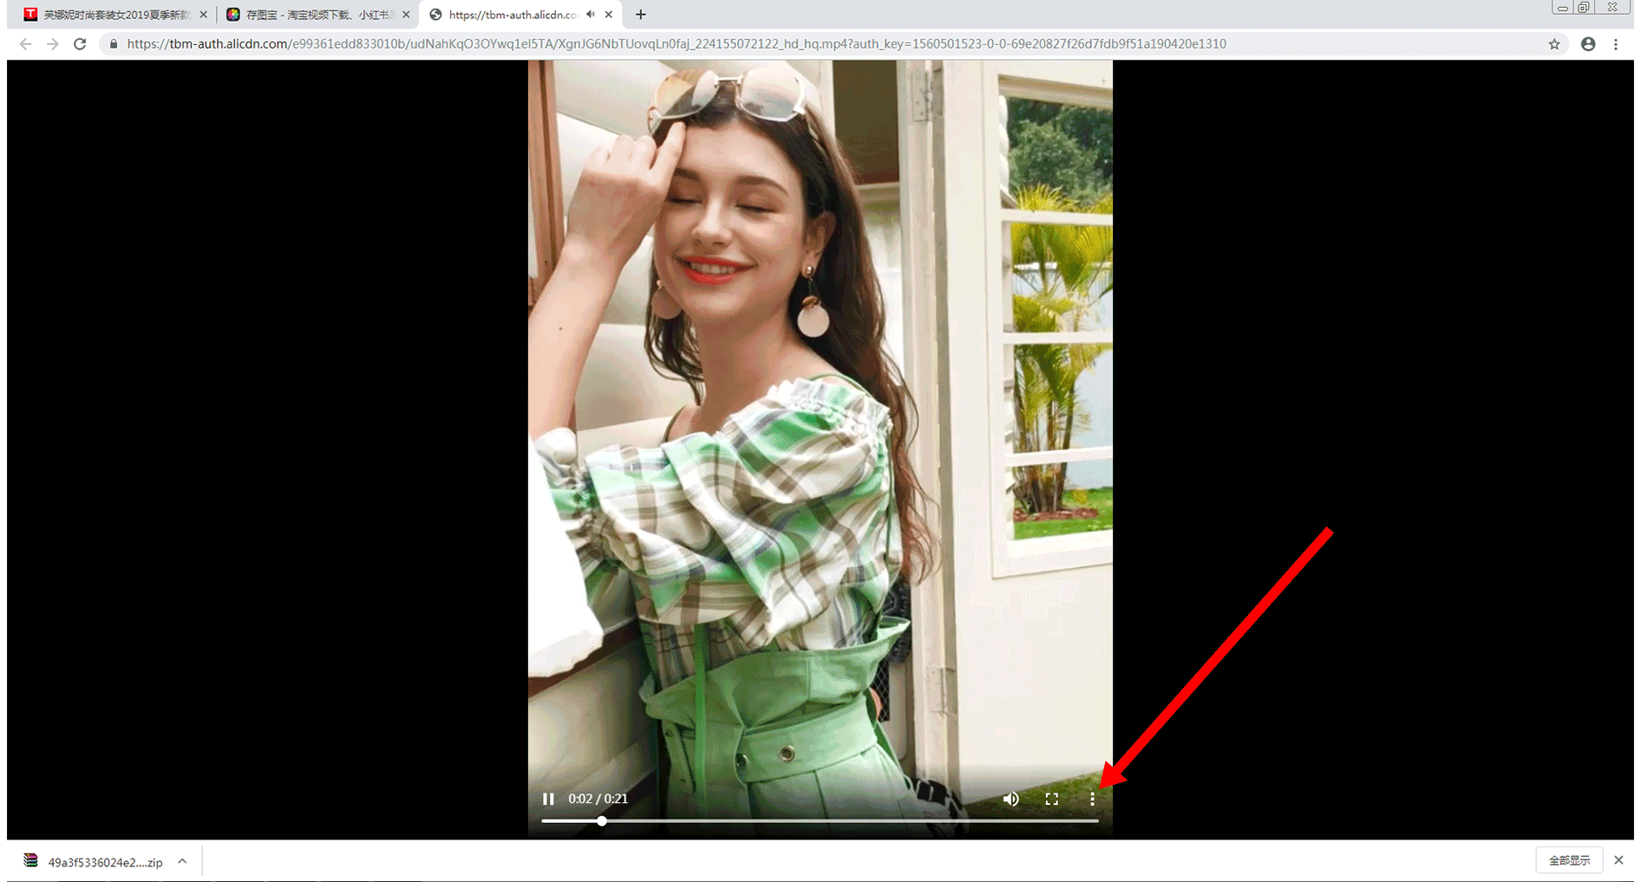
Task: Click the video progress bar
Action: 820,820
